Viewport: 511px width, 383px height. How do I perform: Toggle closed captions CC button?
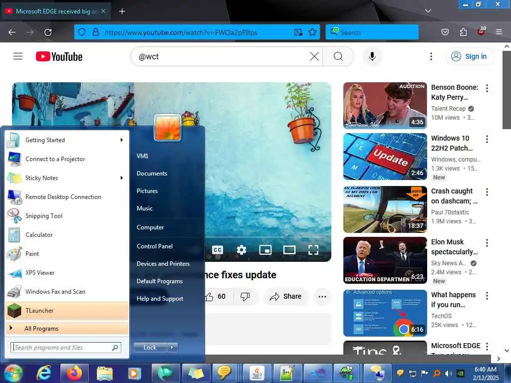[x=218, y=250]
